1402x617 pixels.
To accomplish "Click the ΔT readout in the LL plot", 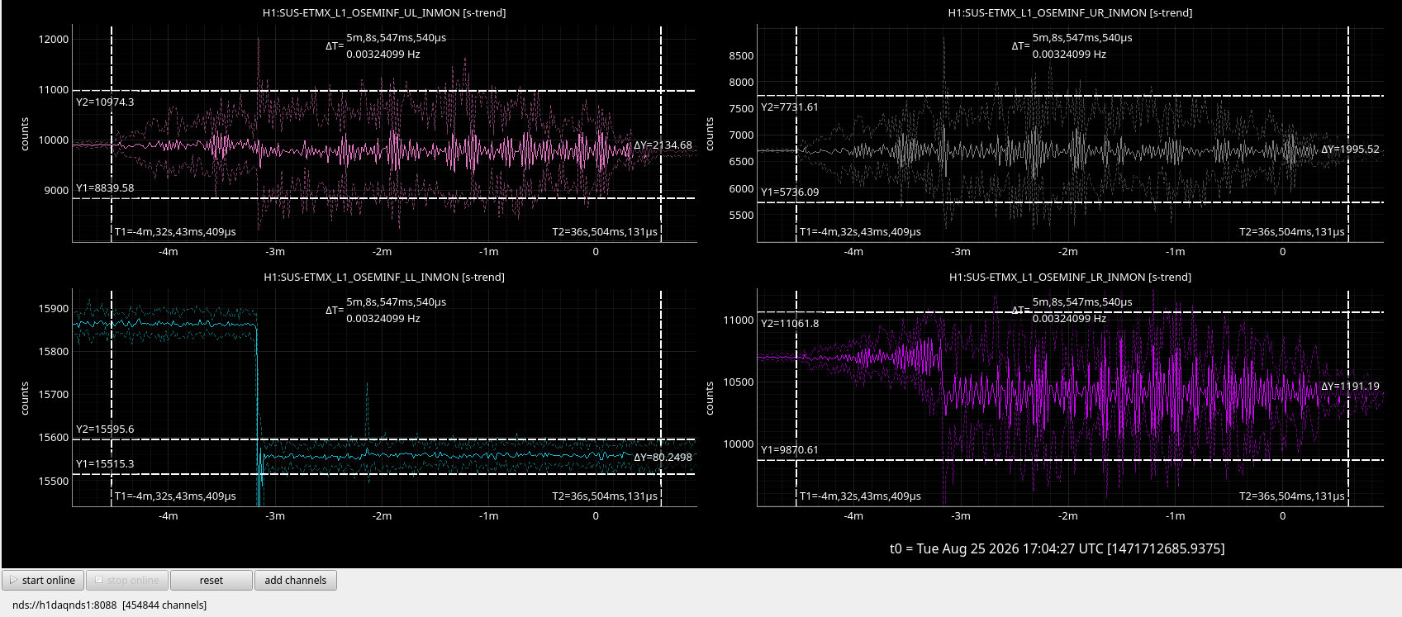I will (x=386, y=310).
